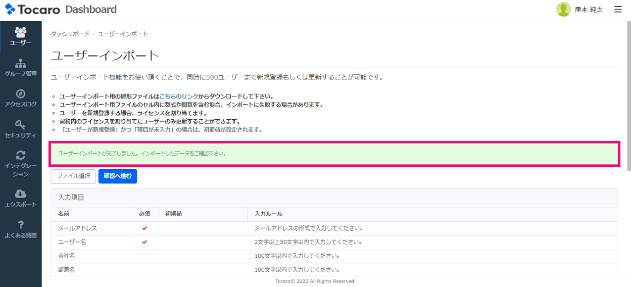Open the hamburger menu
The height and width of the screenshot is (287, 631).
pyautogui.click(x=618, y=9)
